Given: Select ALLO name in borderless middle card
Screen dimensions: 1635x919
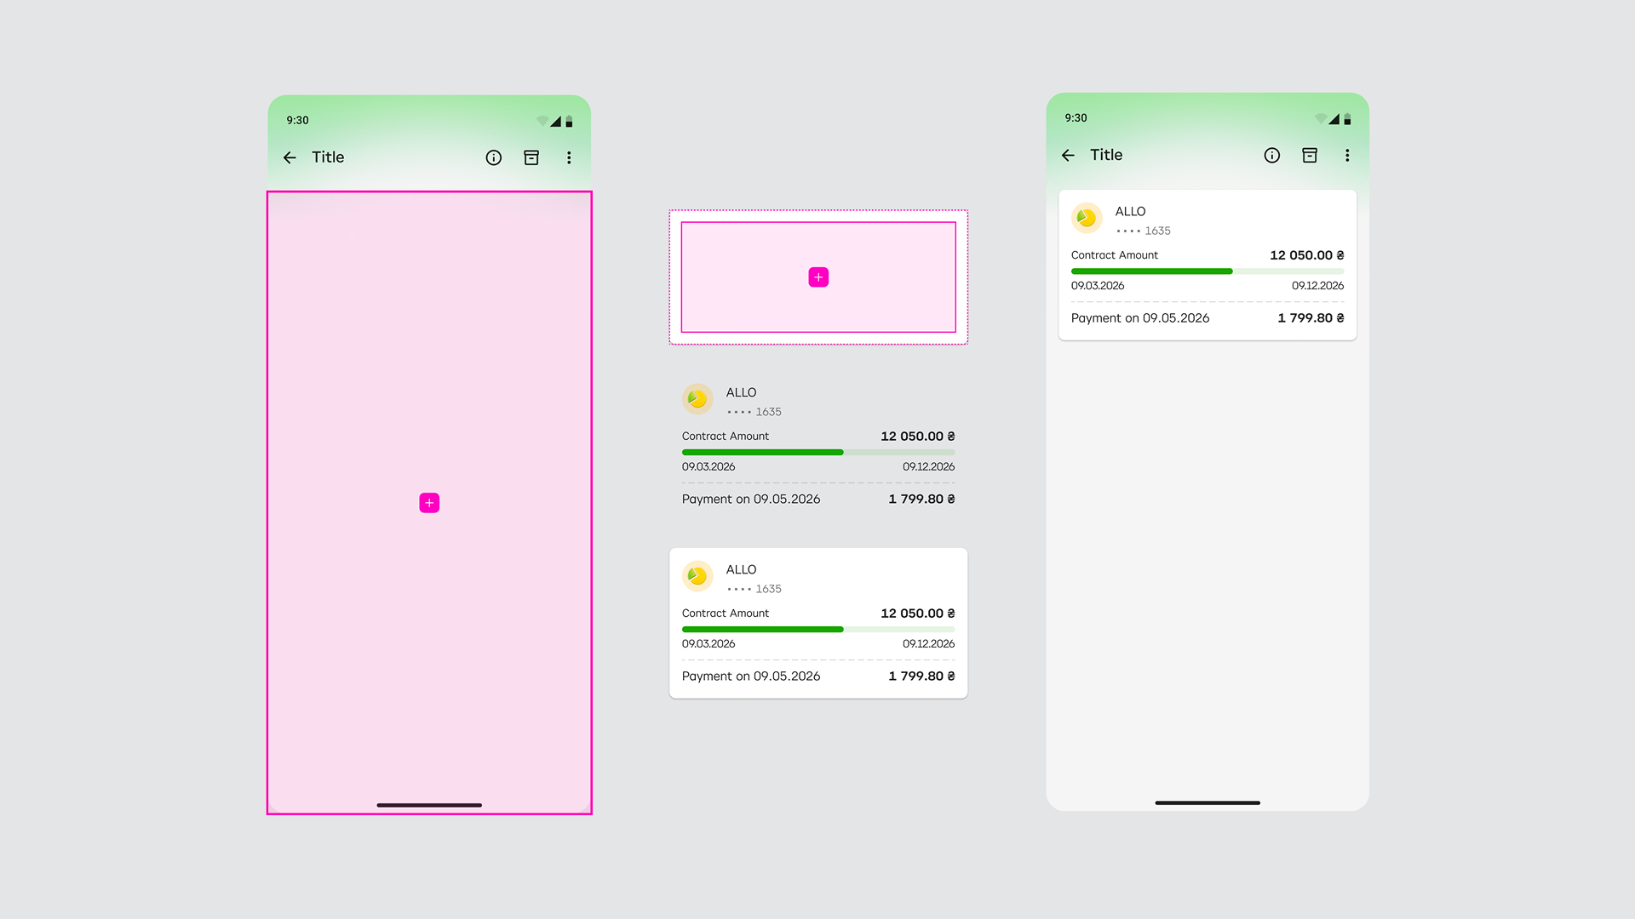Looking at the screenshot, I should [741, 392].
